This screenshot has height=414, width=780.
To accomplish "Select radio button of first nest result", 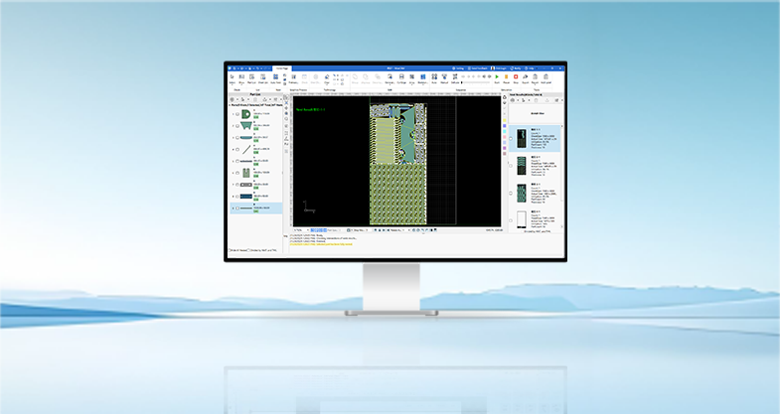I will [512, 141].
